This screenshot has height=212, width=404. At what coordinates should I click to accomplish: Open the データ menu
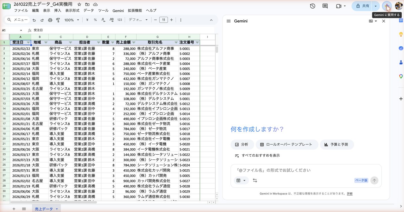point(89,11)
